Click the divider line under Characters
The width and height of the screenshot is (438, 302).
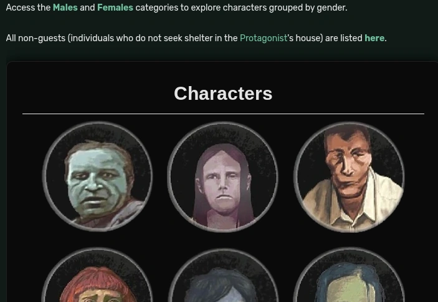(x=223, y=114)
